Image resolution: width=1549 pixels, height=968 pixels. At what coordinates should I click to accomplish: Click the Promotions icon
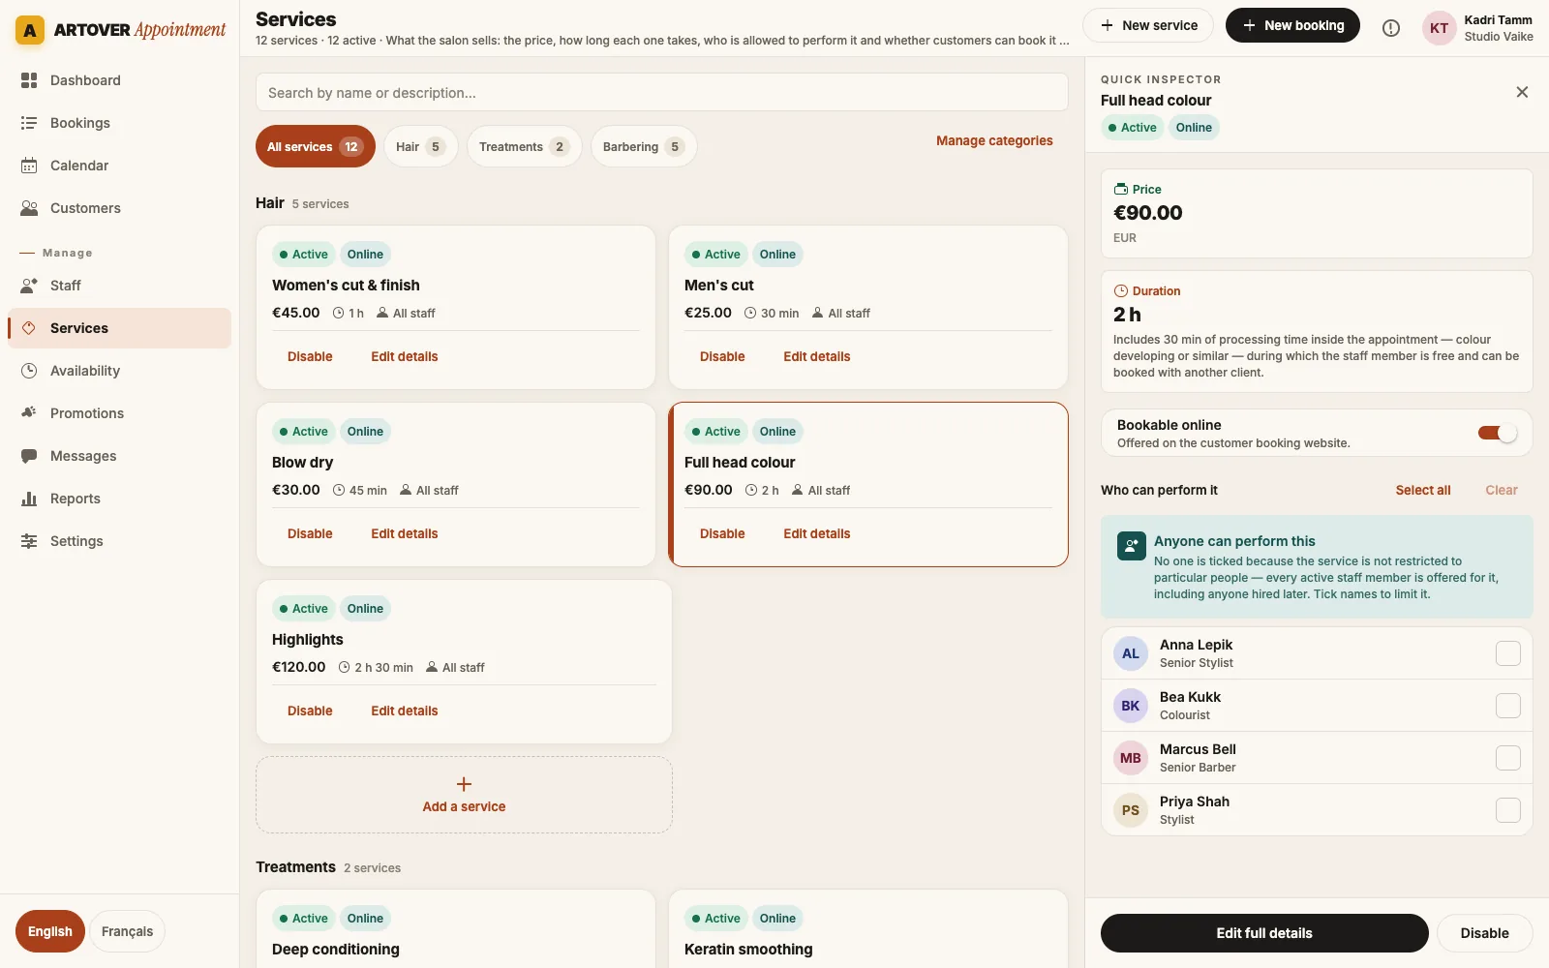click(x=29, y=413)
